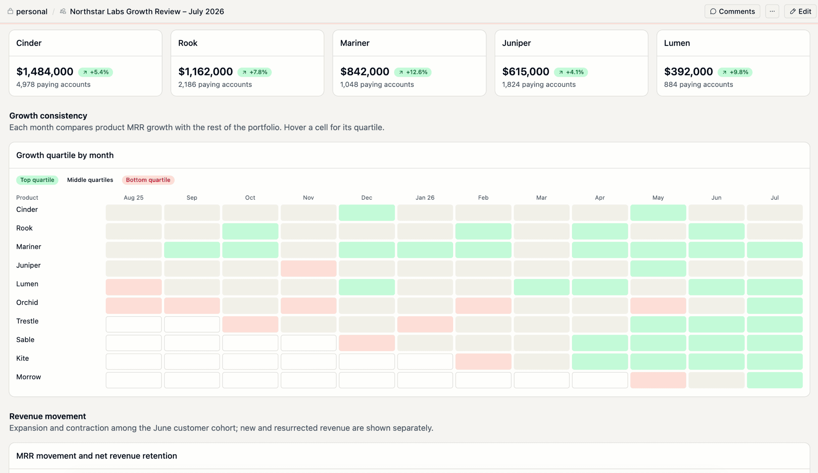This screenshot has width=818, height=473.
Task: Click Juniper's red Nov heatmap cell
Action: pos(308,269)
